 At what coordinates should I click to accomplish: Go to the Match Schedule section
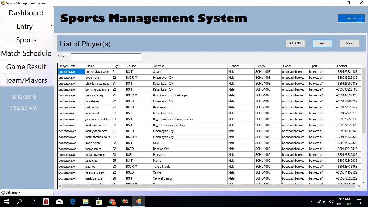pyautogui.click(x=26, y=53)
